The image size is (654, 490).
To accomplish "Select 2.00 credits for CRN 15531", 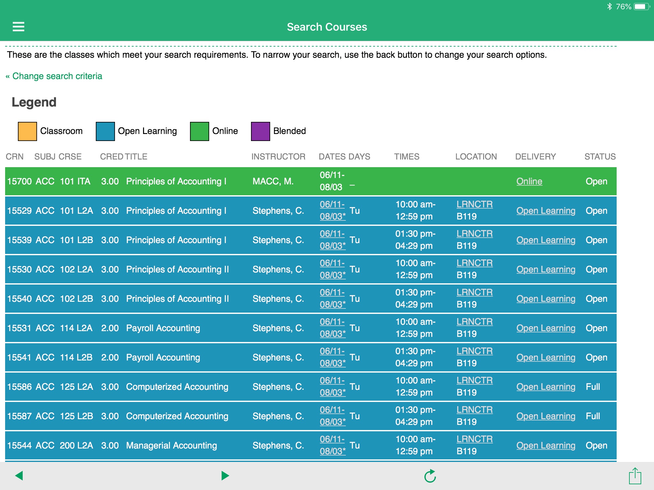I will 110,328.
